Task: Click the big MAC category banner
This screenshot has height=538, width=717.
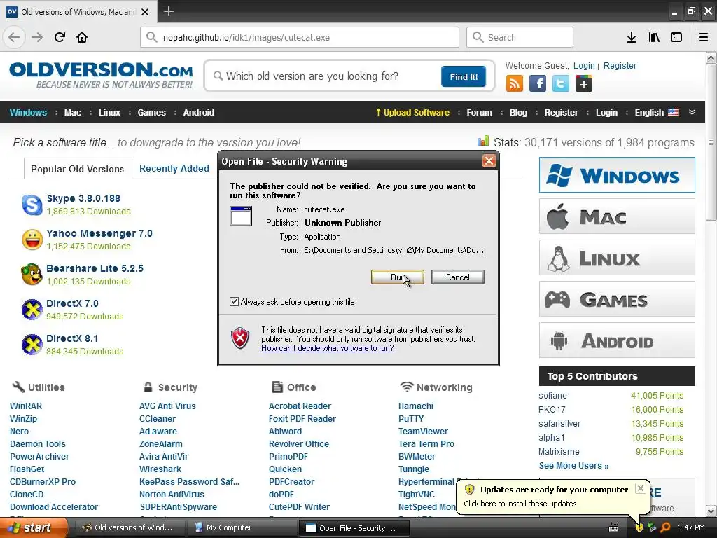Action: click(617, 216)
